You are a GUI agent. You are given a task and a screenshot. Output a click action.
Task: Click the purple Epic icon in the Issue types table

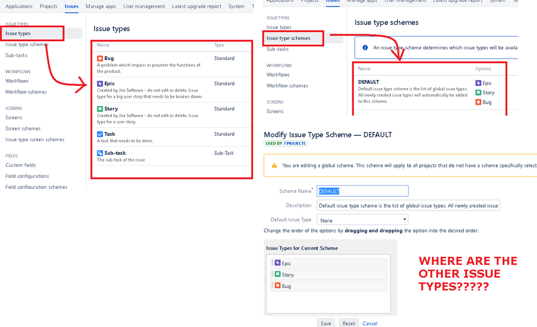[x=99, y=83]
